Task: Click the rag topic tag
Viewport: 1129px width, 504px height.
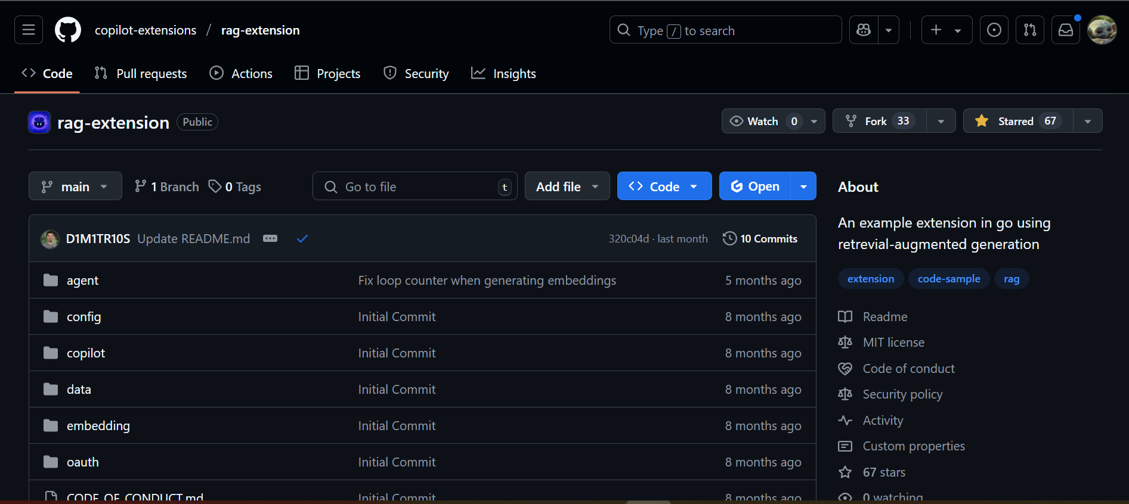Action: tap(1012, 279)
